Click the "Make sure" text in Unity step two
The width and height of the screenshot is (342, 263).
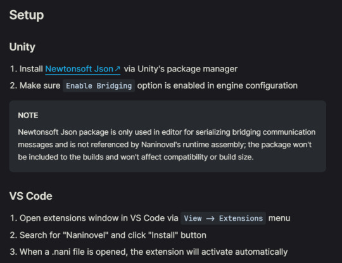pos(40,86)
